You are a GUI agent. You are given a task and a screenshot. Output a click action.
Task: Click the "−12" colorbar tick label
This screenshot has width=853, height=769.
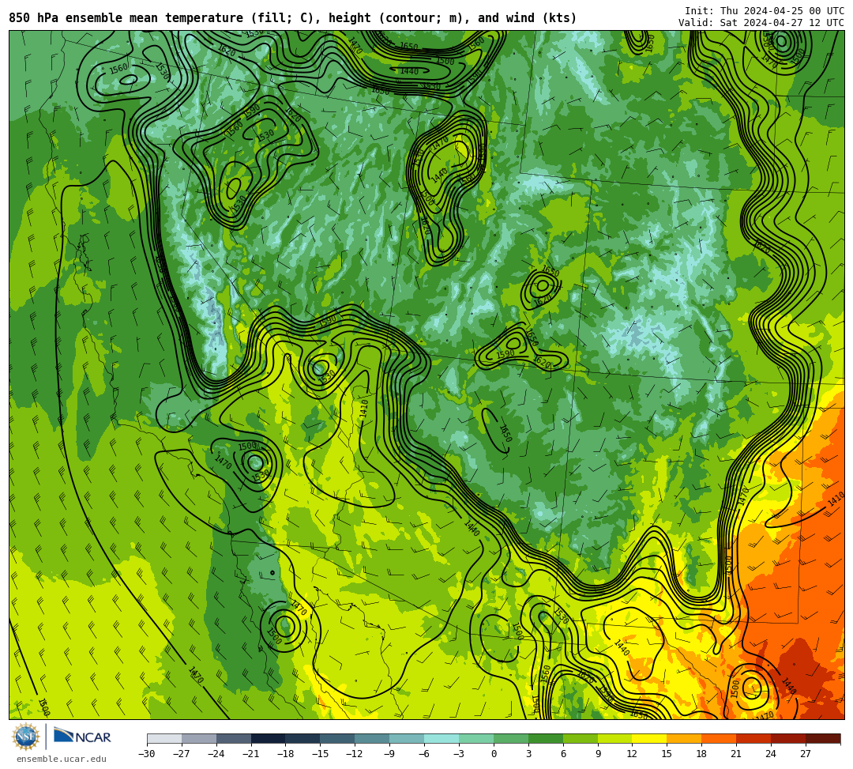click(355, 754)
